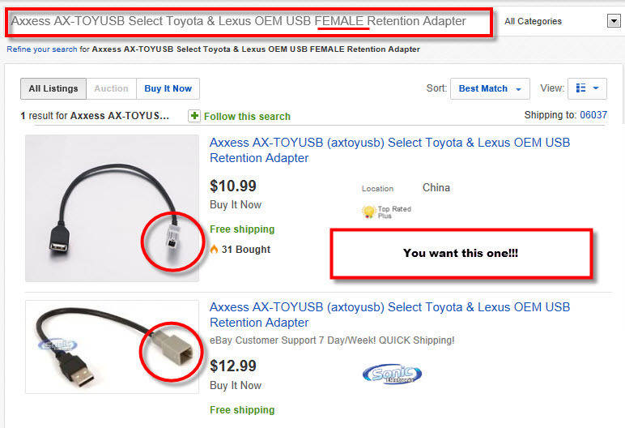Click the list view icon
Image resolution: width=625 pixels, height=428 pixels.
click(x=580, y=88)
